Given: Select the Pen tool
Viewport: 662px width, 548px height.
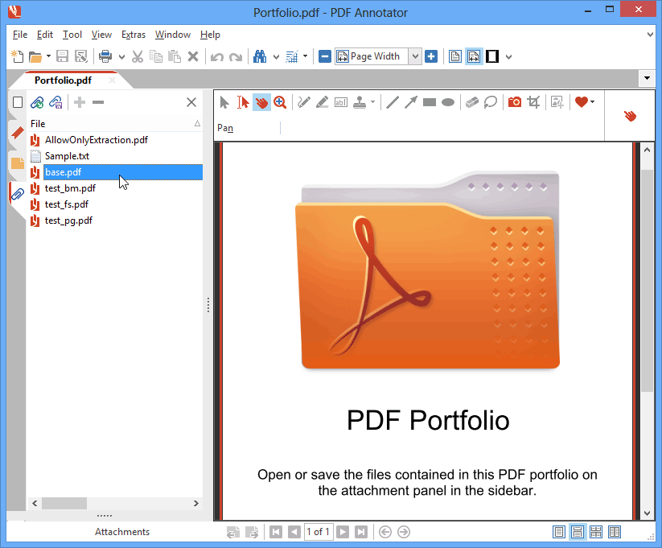Looking at the screenshot, I should pos(303,102).
